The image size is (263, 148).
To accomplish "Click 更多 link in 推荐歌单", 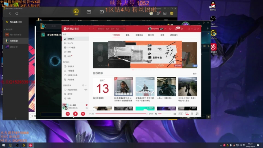I will (x=195, y=74).
